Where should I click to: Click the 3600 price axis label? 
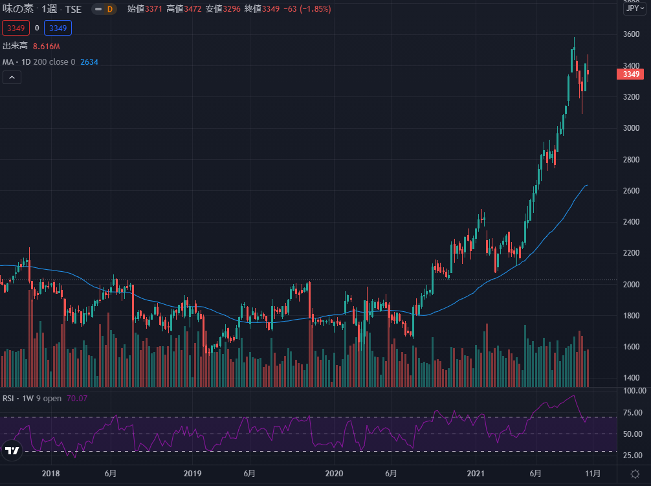(631, 34)
